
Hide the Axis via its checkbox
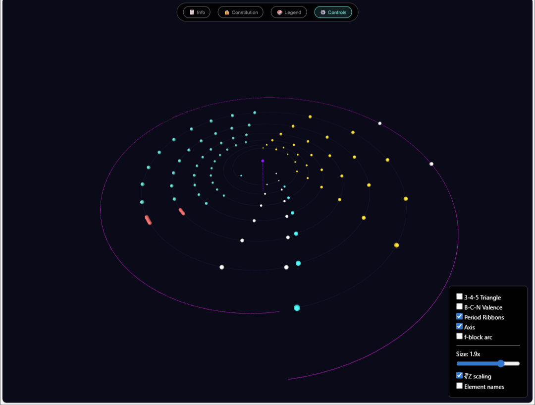pos(459,327)
